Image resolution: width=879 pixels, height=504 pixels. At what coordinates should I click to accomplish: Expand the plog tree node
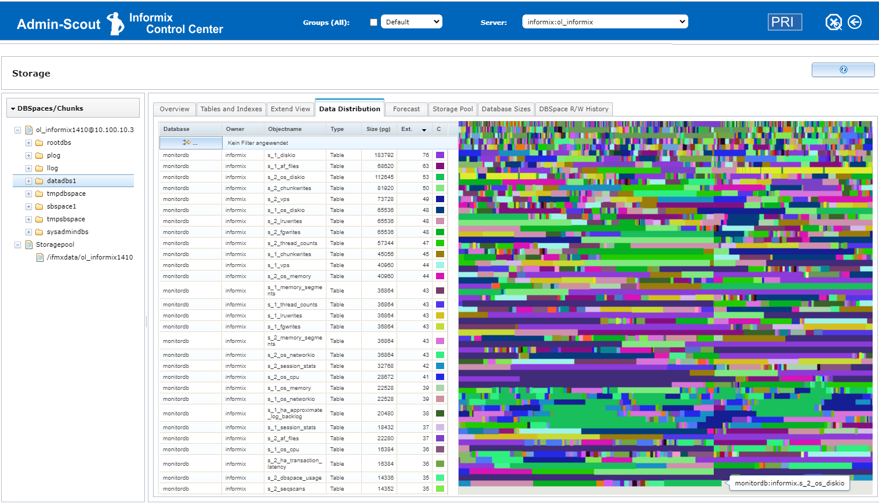[28, 155]
